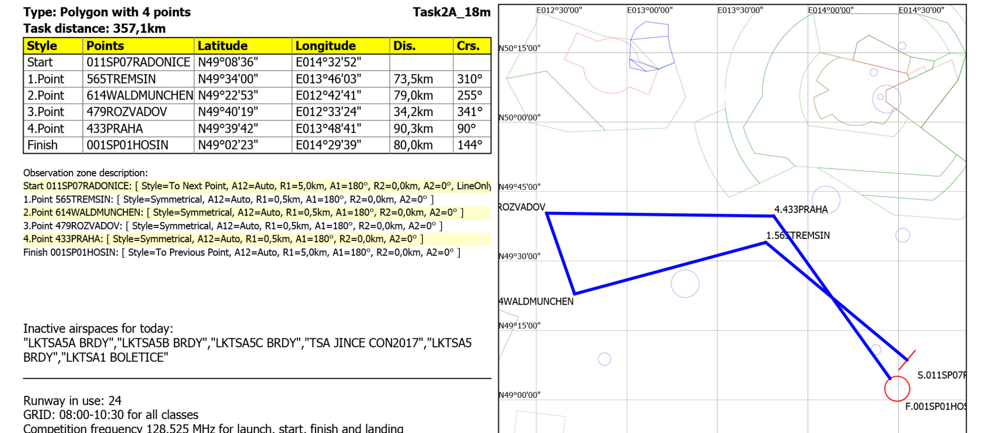Click the N49°30'00" latitude grid label
This screenshot has height=433, width=987.
pos(519,256)
